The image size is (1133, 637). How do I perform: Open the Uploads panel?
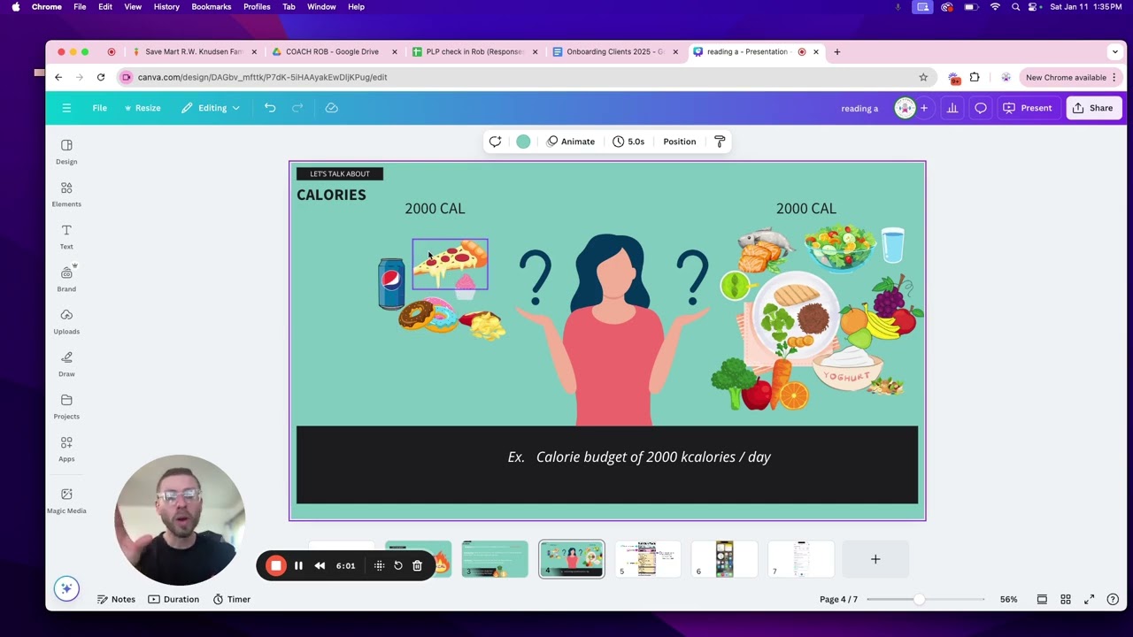66,321
